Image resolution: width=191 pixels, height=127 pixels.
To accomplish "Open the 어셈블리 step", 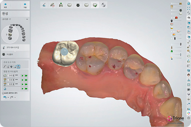I will 15,54.
